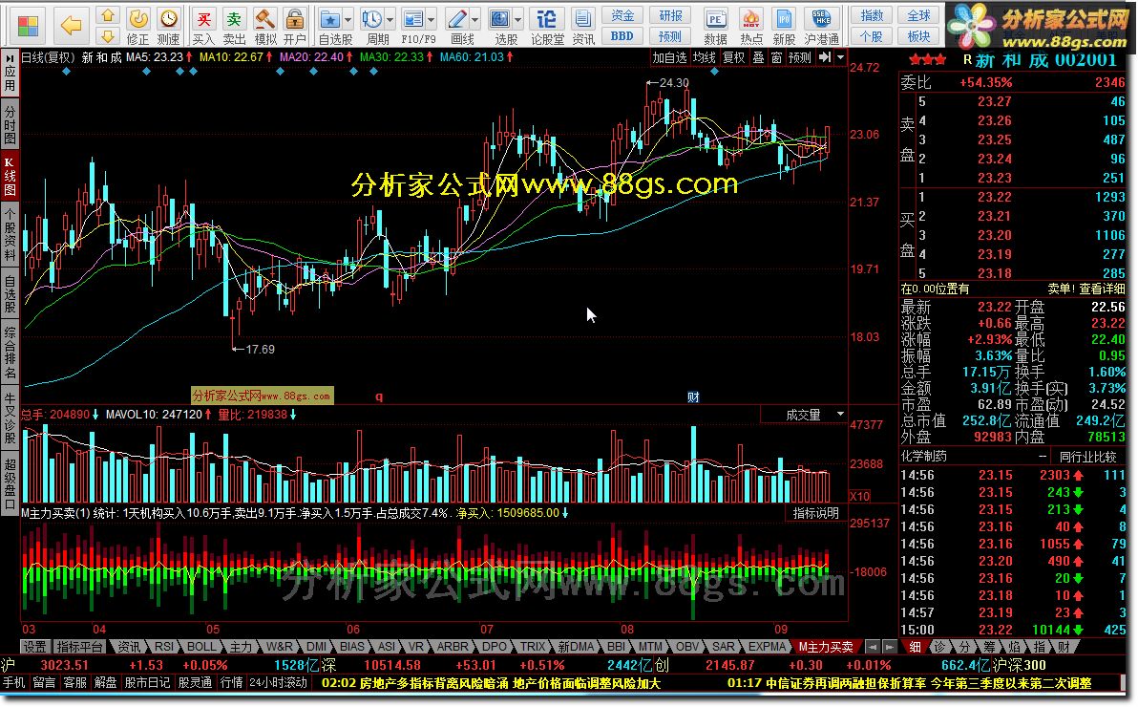
Task: Toggle 复权 price adjustment in chart header
Action: pos(734,57)
